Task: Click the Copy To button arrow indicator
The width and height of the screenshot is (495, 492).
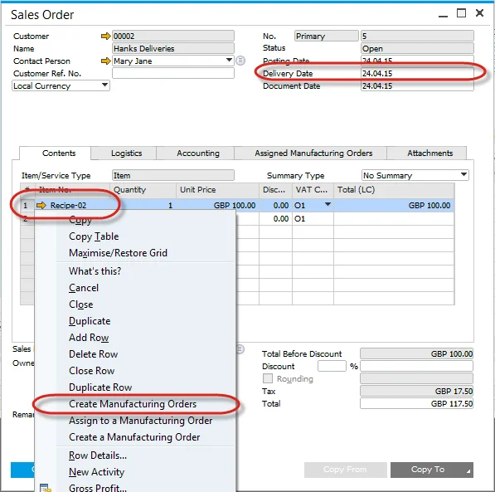Action: click(468, 471)
